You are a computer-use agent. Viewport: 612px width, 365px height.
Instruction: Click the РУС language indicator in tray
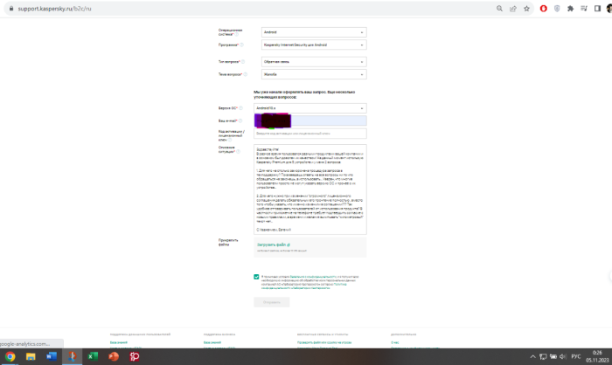pyautogui.click(x=576, y=356)
